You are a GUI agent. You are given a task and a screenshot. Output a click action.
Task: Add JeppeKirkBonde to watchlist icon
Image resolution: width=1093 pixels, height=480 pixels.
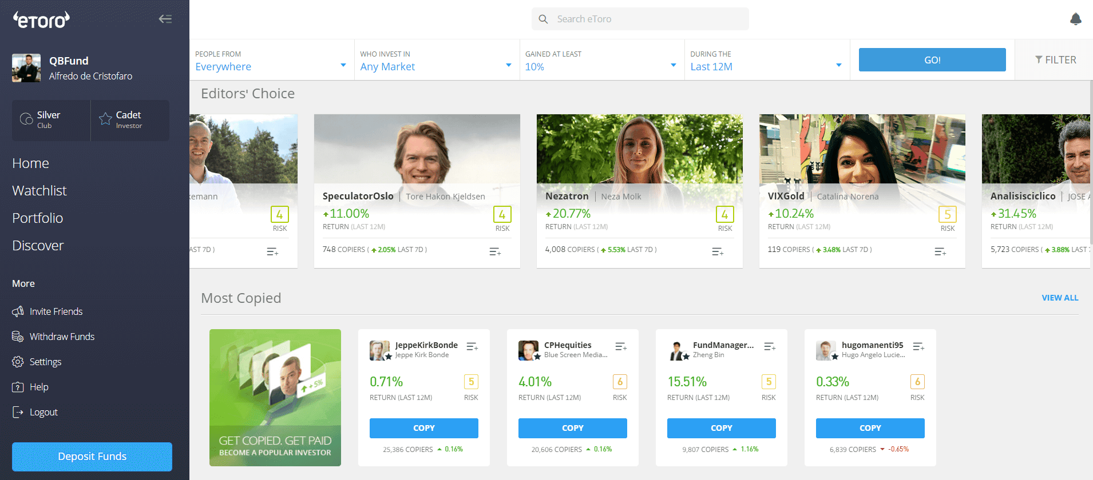click(x=472, y=347)
